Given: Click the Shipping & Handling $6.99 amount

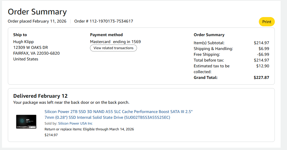Looking at the screenshot, I should click(264, 49).
